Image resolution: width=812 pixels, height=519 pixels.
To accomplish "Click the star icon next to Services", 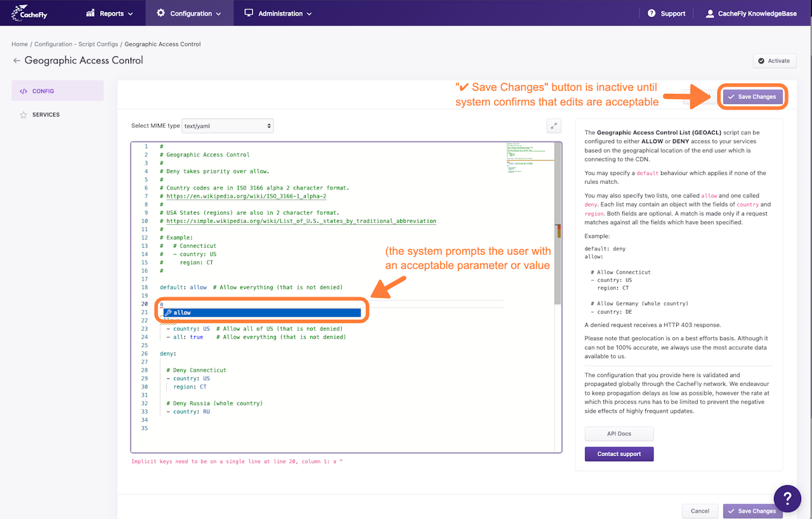I will pos(23,115).
